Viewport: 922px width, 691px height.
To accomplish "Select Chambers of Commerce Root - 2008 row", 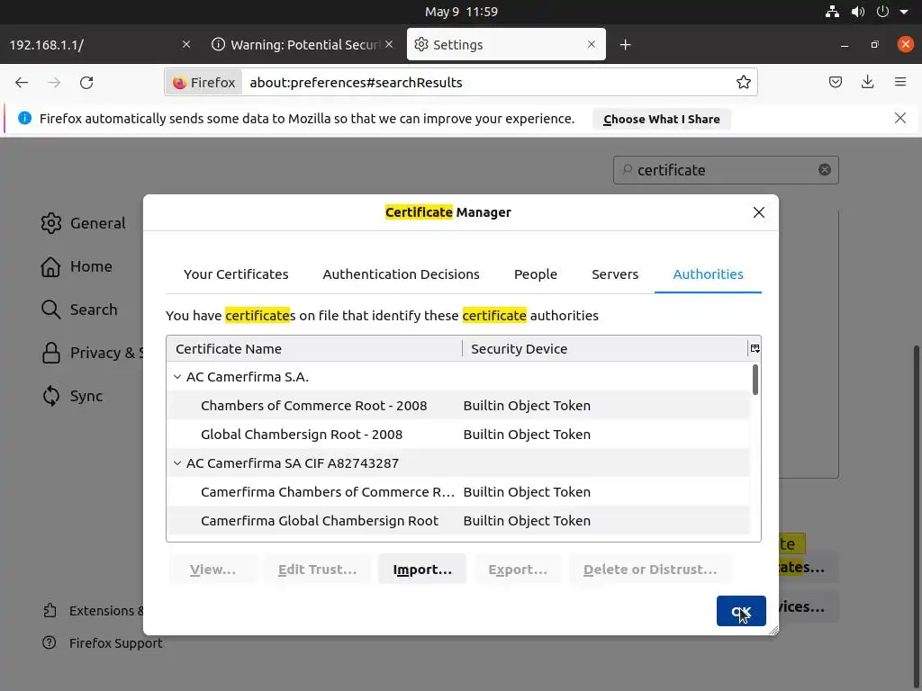I will pyautogui.click(x=458, y=406).
